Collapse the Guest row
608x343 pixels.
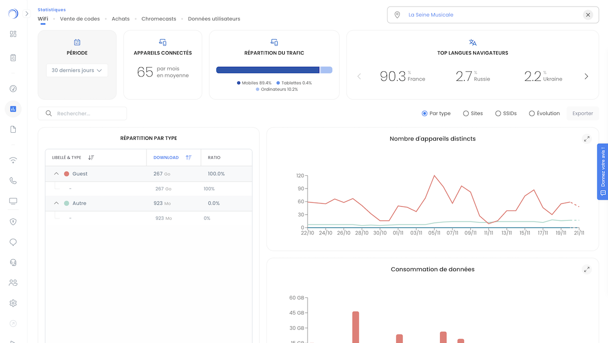coord(56,174)
